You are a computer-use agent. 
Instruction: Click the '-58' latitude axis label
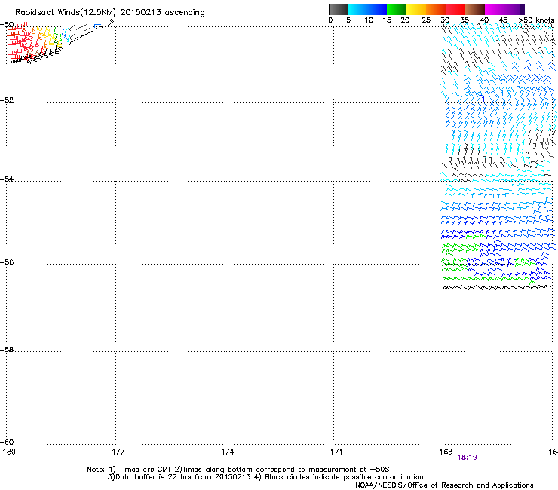(7, 350)
